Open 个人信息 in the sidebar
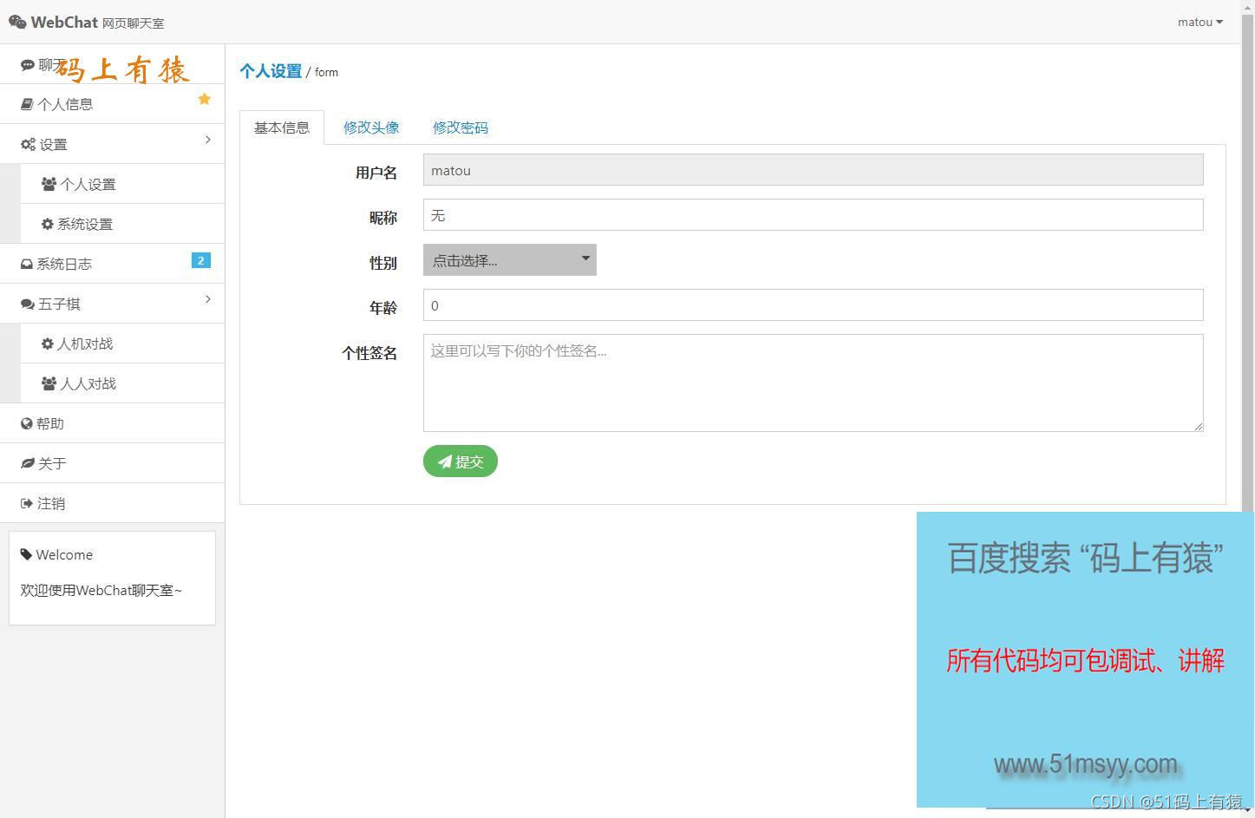The width and height of the screenshot is (1255, 818). [x=112, y=104]
